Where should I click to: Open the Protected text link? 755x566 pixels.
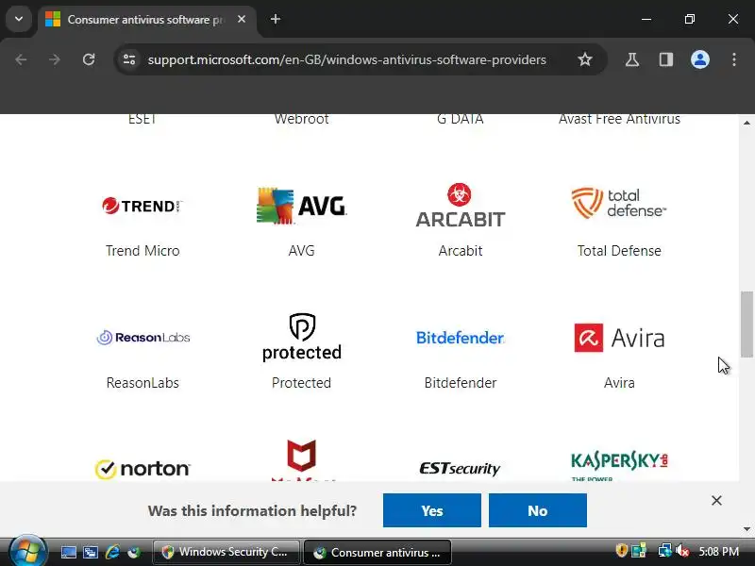[x=301, y=383]
